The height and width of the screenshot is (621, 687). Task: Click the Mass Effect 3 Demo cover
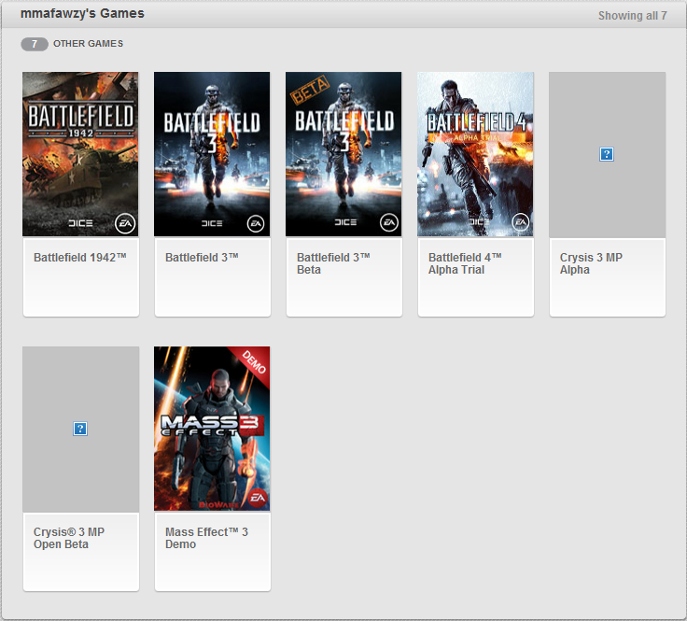click(x=212, y=429)
